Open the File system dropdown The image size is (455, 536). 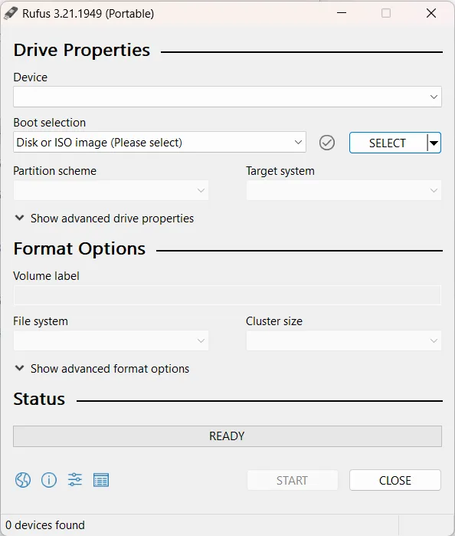(111, 340)
